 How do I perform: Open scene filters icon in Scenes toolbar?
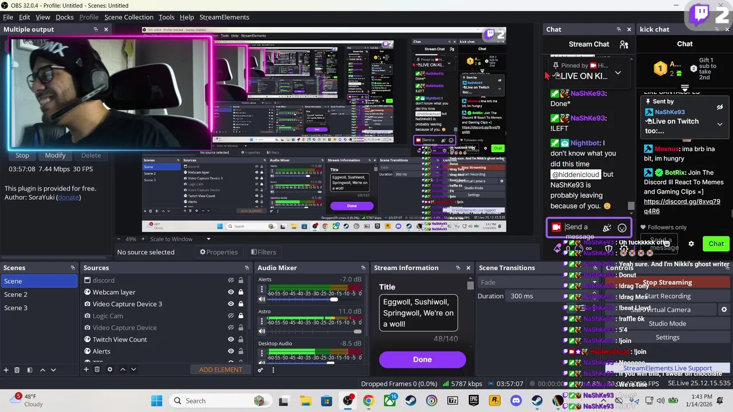click(x=30, y=370)
